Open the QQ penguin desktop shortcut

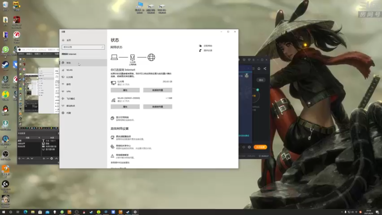click(x=5, y=110)
